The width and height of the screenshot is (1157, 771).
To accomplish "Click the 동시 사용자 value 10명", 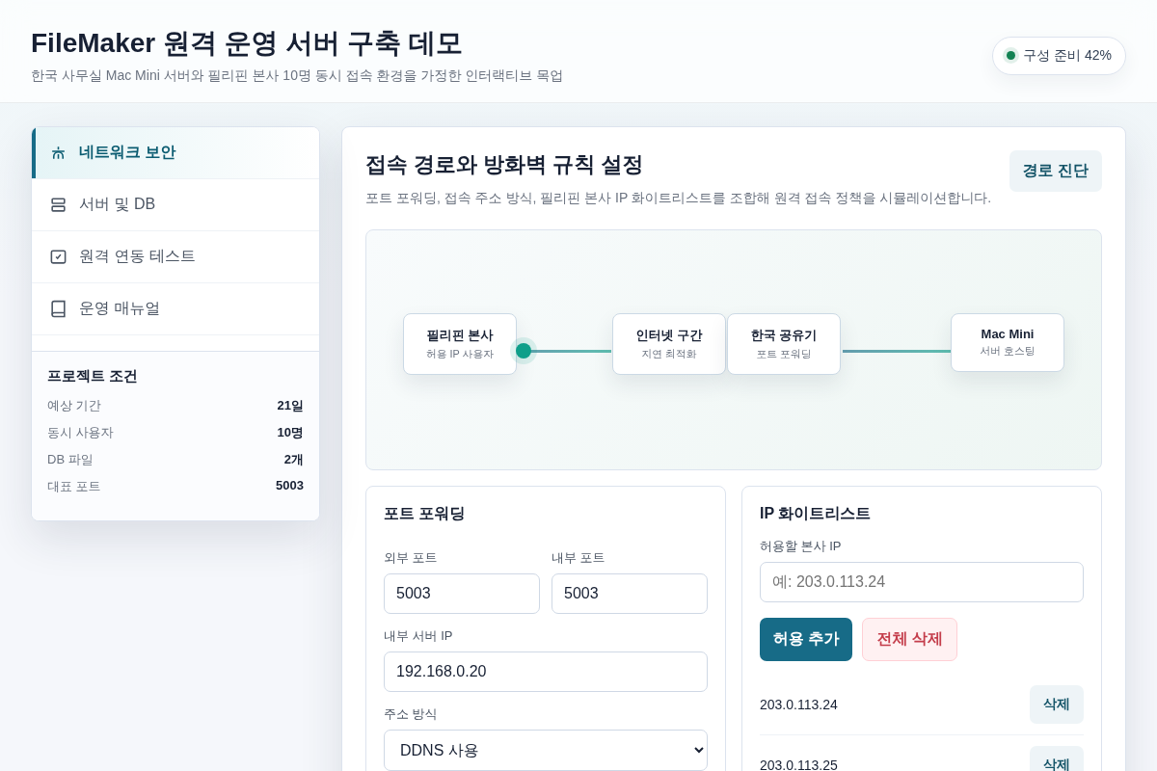I will pos(290,433).
